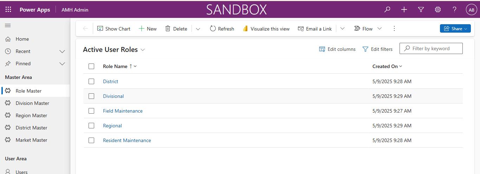Viewport: 480px width, 174px height.
Task: Open the app launcher waffle icon
Action: (x=8, y=9)
